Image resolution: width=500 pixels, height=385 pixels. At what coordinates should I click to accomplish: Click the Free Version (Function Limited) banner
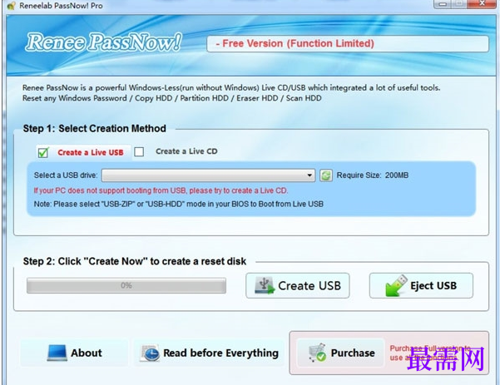click(x=348, y=44)
